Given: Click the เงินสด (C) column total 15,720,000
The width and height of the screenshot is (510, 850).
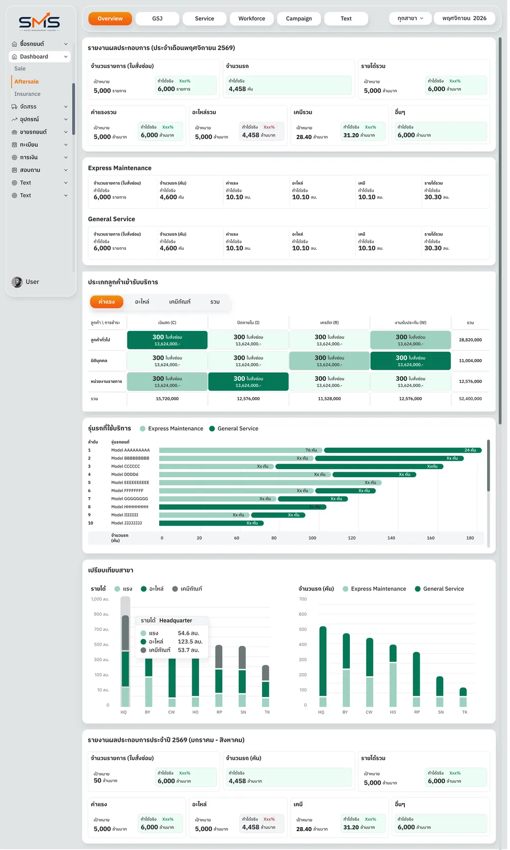Looking at the screenshot, I should tap(167, 399).
